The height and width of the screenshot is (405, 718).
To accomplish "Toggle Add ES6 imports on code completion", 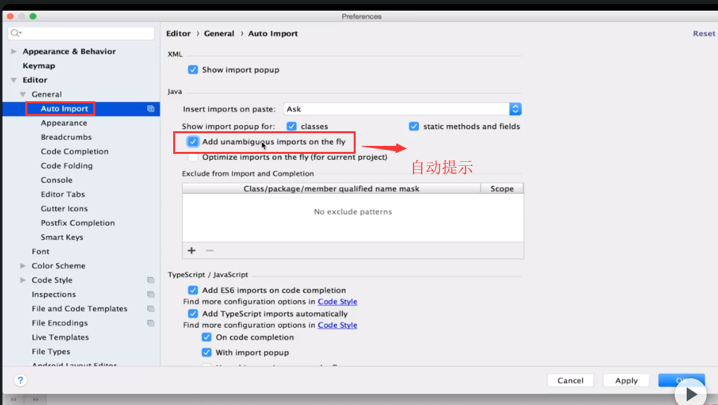I will click(192, 290).
